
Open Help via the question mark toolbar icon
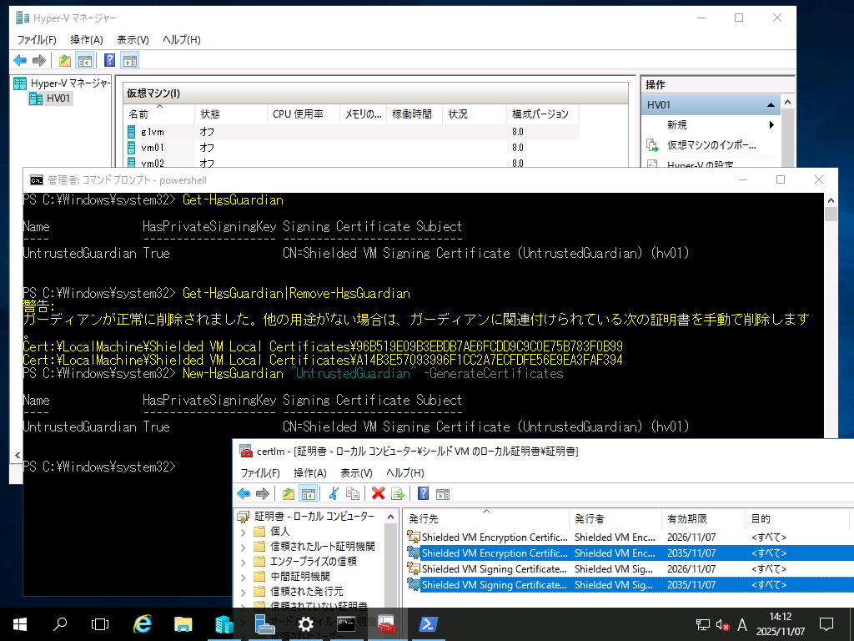point(421,492)
